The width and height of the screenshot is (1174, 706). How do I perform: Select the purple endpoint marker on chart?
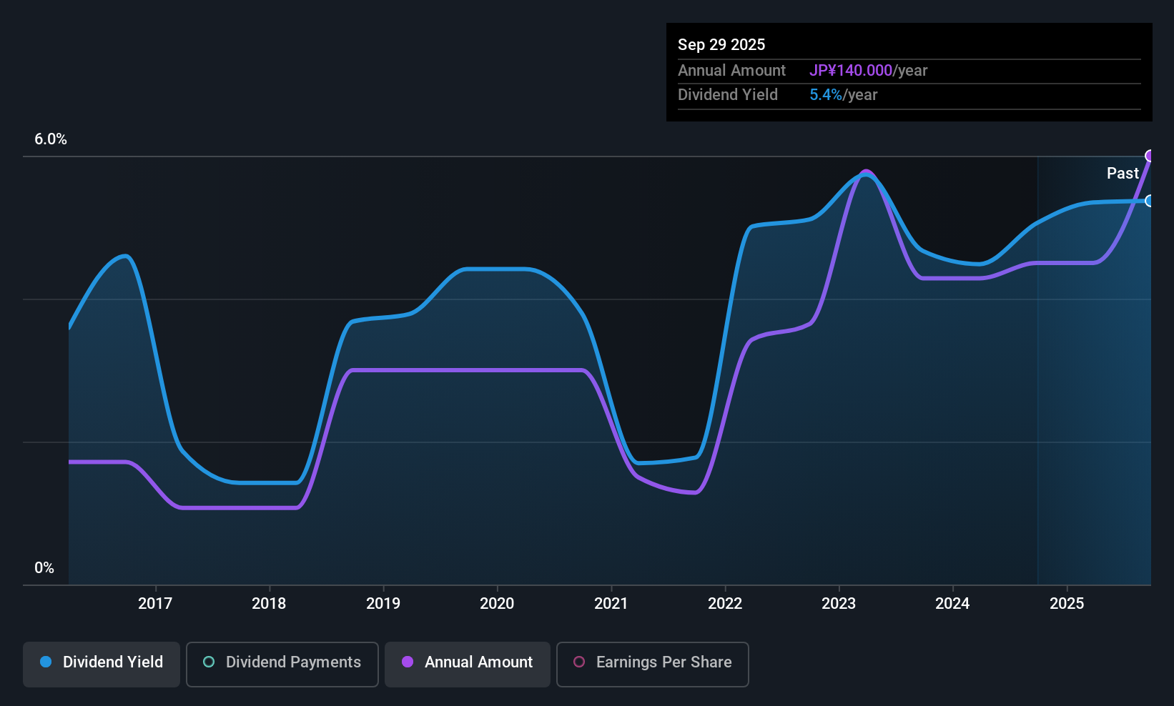1150,156
